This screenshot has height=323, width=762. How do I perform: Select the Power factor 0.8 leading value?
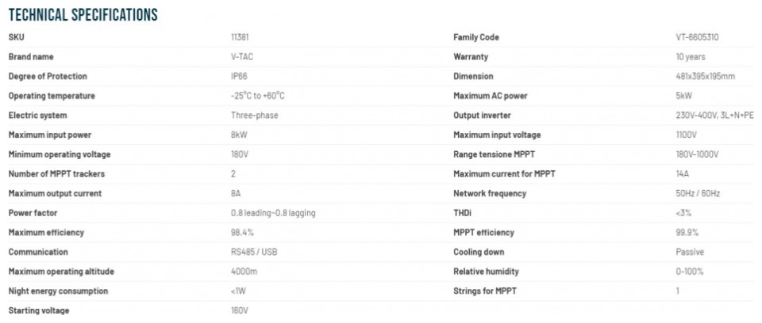273,213
